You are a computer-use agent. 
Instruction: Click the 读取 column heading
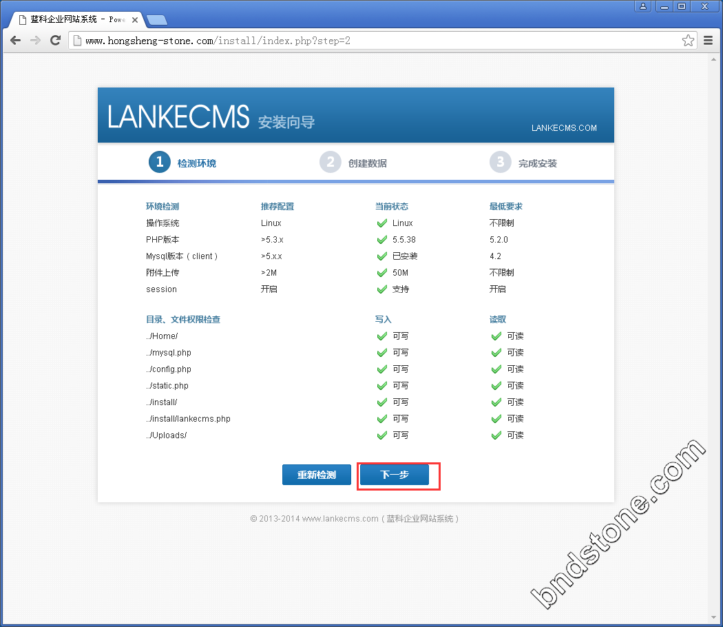[498, 319]
